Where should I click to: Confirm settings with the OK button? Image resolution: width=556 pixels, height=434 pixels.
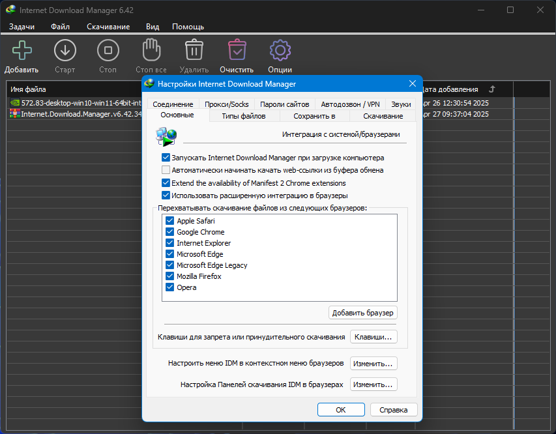(x=341, y=410)
